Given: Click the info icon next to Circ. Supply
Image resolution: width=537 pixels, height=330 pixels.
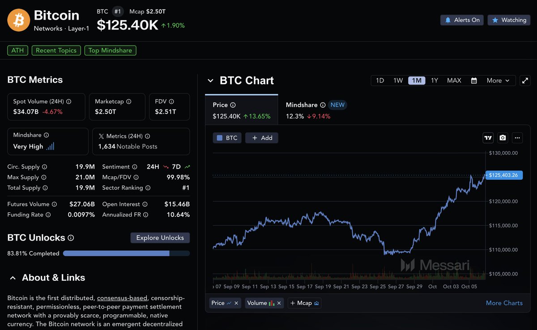Looking at the screenshot, I should [44, 167].
